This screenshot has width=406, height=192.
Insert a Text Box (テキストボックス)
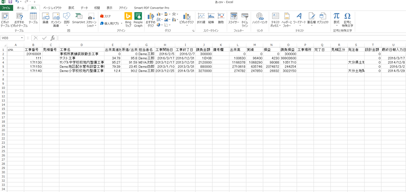tap(275, 20)
